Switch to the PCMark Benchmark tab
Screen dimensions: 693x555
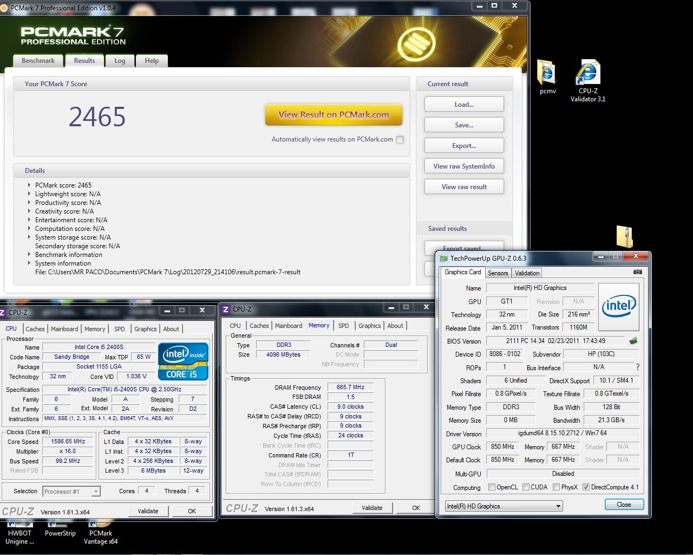[x=38, y=61]
